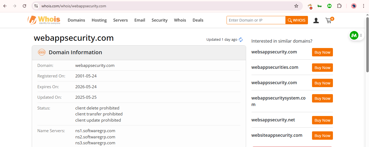Click name server ns3.softwaregrp.com
The width and height of the screenshot is (369, 147).
pos(95,143)
